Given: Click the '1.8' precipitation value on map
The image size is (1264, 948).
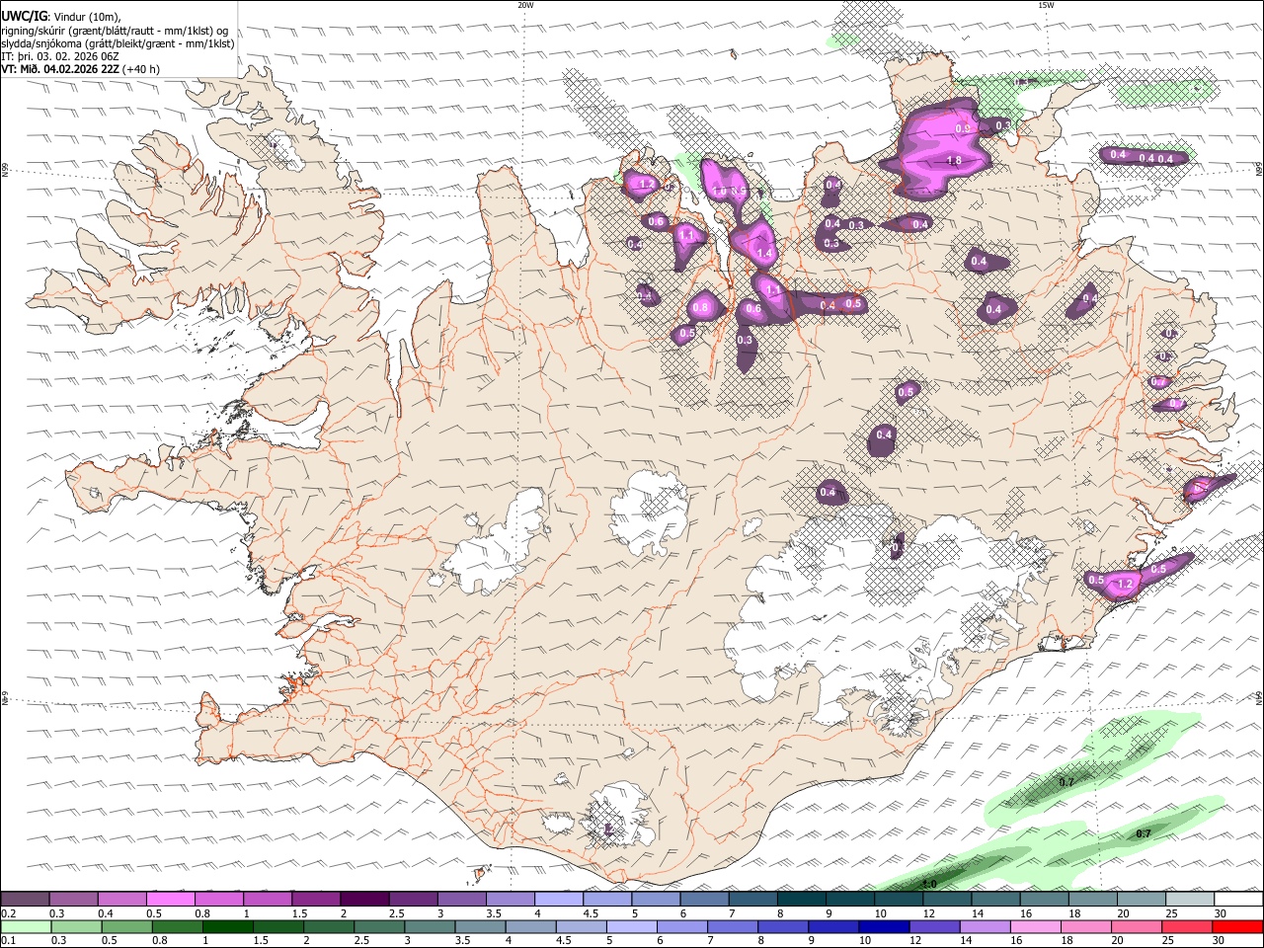Looking at the screenshot, I should [954, 161].
